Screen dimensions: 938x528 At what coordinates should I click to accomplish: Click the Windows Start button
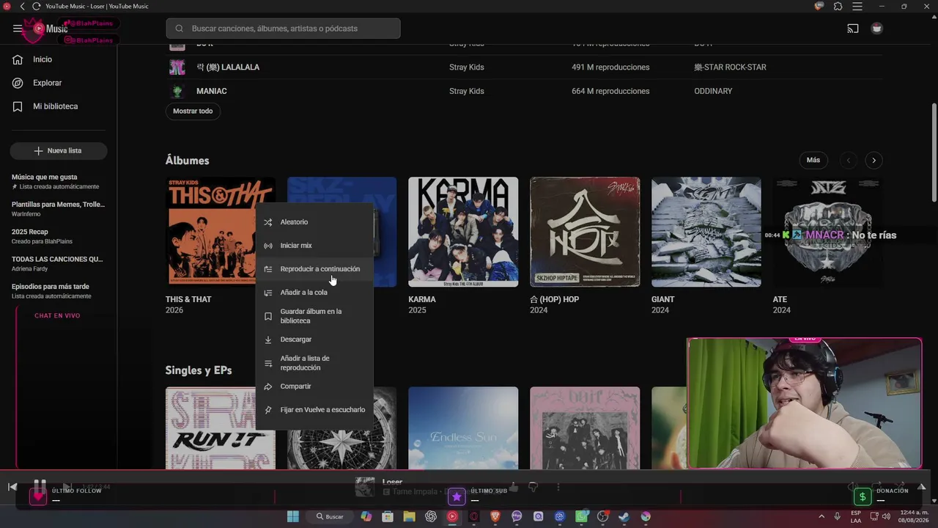tap(293, 516)
